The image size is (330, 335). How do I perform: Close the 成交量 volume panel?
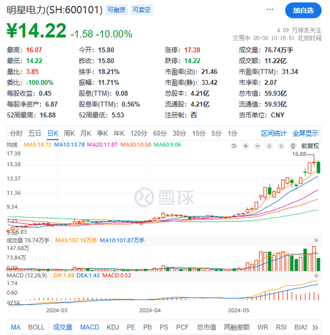[316, 241]
